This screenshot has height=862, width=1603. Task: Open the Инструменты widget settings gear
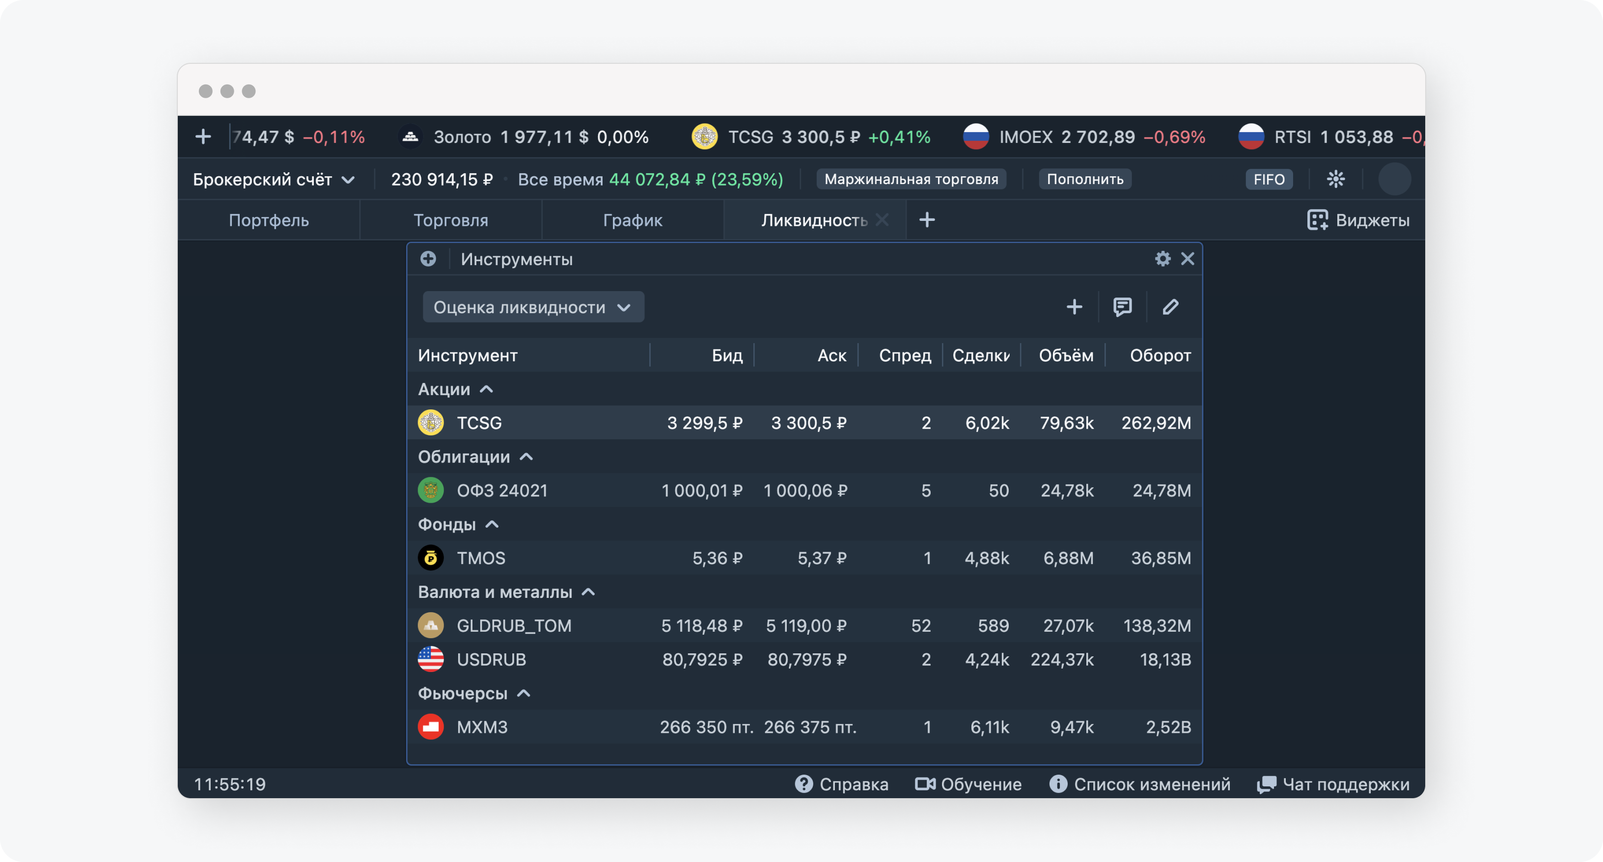pos(1162,259)
